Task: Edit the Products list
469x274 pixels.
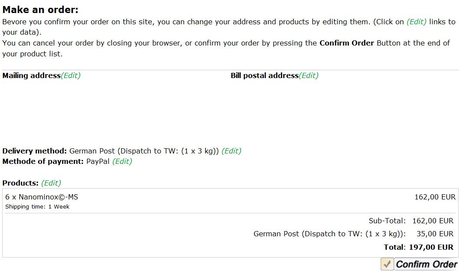Action: (51, 183)
